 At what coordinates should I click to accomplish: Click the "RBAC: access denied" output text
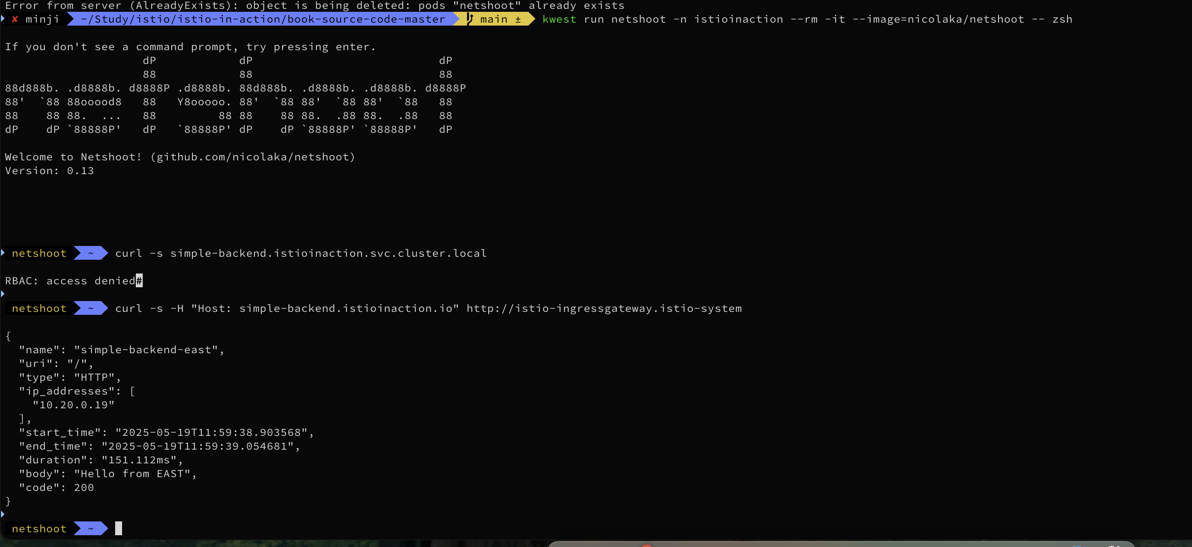[70, 281]
